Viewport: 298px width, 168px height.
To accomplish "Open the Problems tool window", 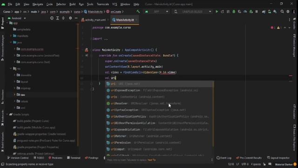I will coord(55,158).
